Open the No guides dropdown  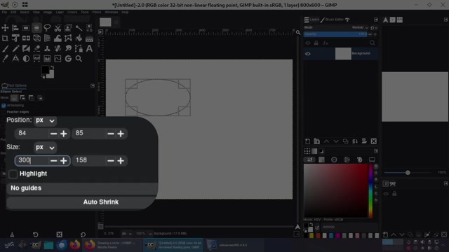[82, 188]
